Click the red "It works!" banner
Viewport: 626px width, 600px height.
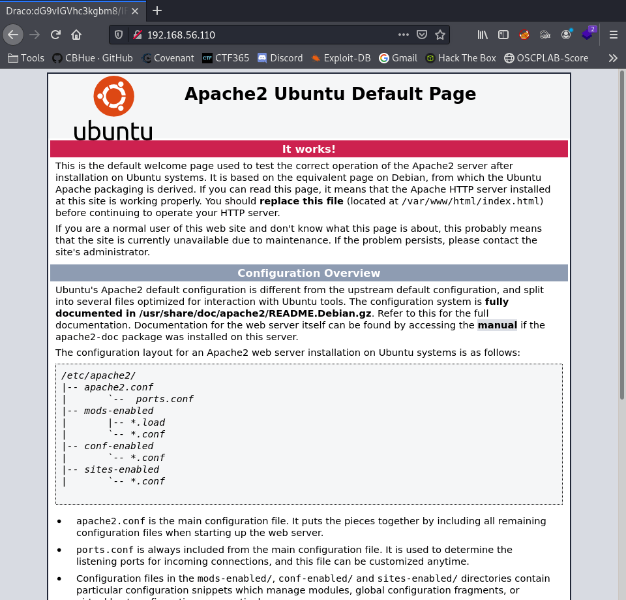click(309, 149)
